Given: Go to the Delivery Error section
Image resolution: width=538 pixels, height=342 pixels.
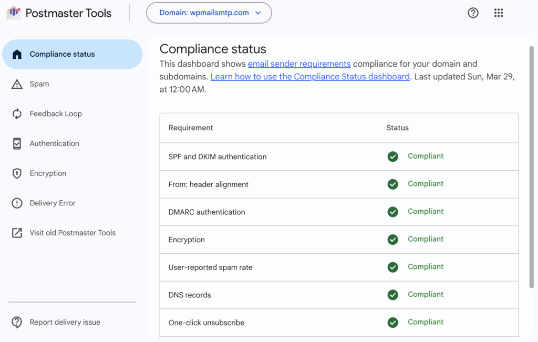Looking at the screenshot, I should pos(53,203).
